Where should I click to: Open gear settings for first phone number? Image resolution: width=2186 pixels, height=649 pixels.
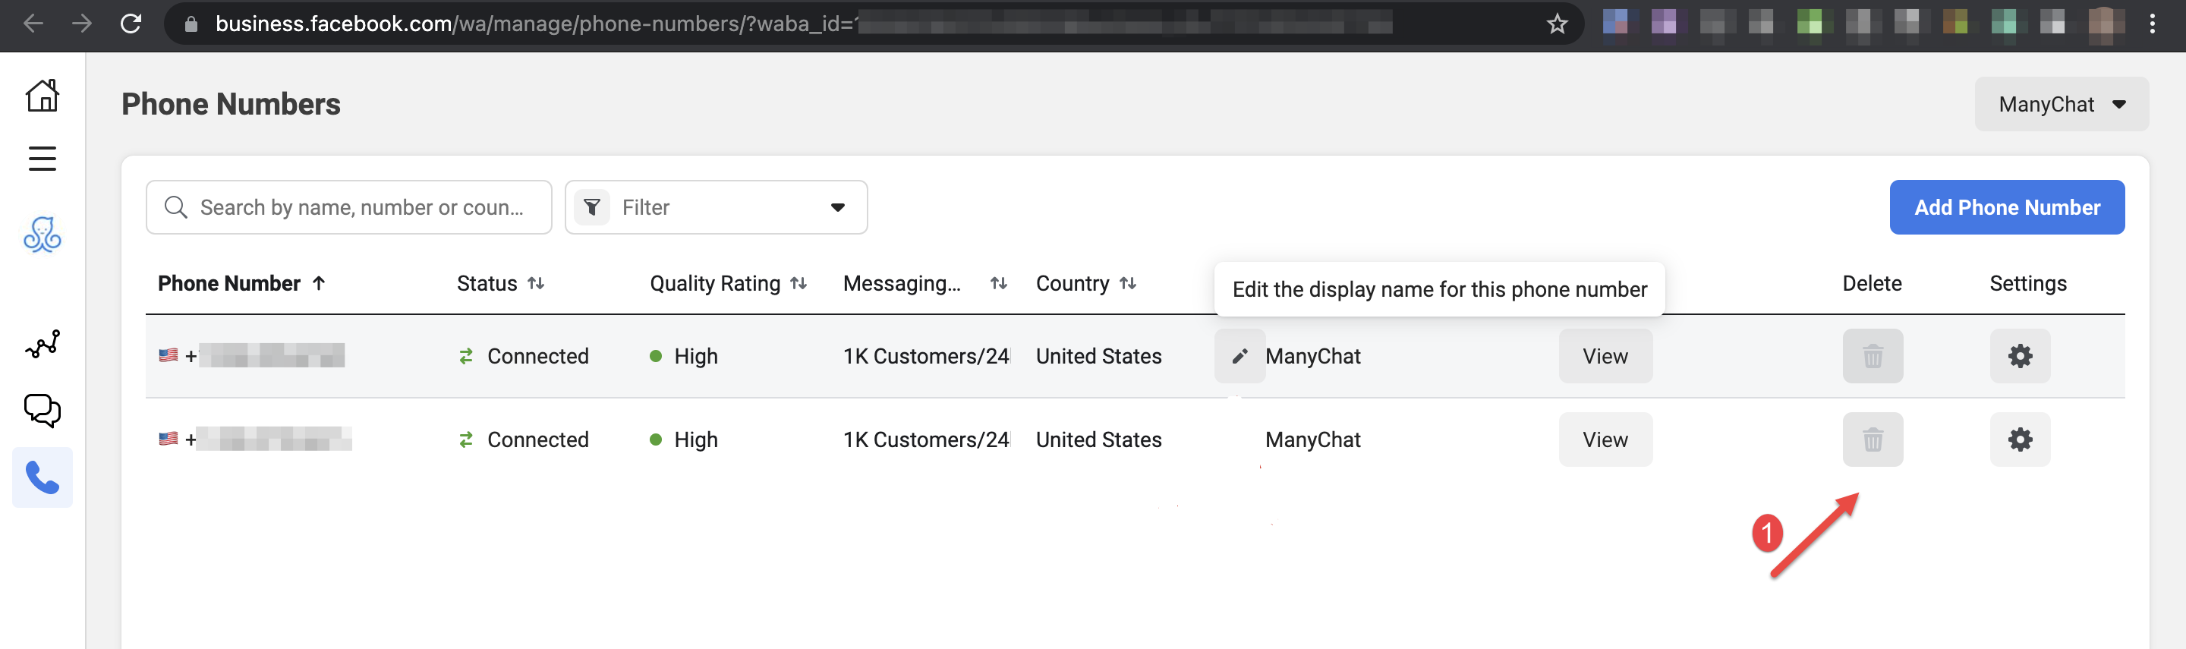point(2019,356)
